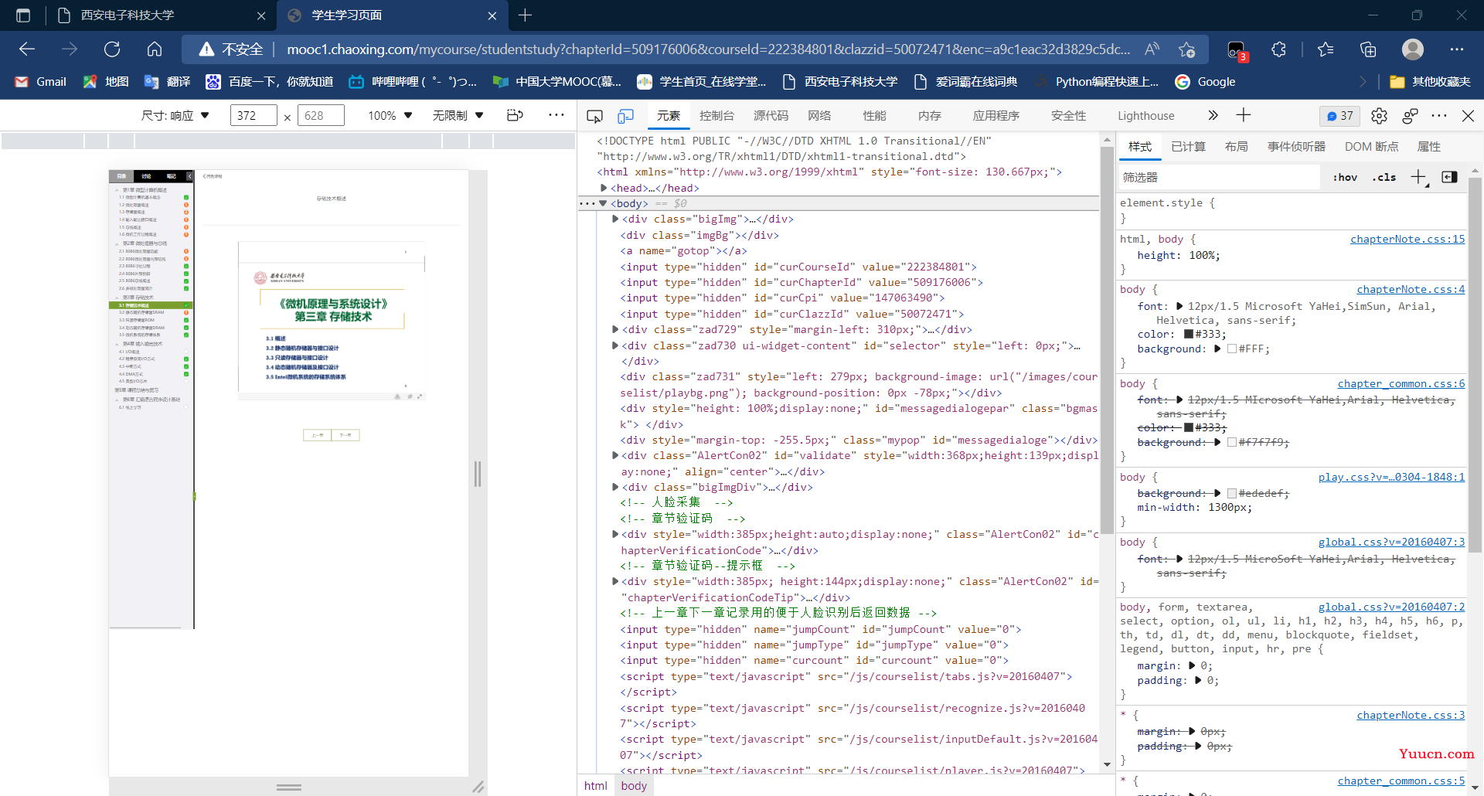Click the address bar URL
Viewport: 1484px width, 796px height.
pyautogui.click(x=708, y=49)
